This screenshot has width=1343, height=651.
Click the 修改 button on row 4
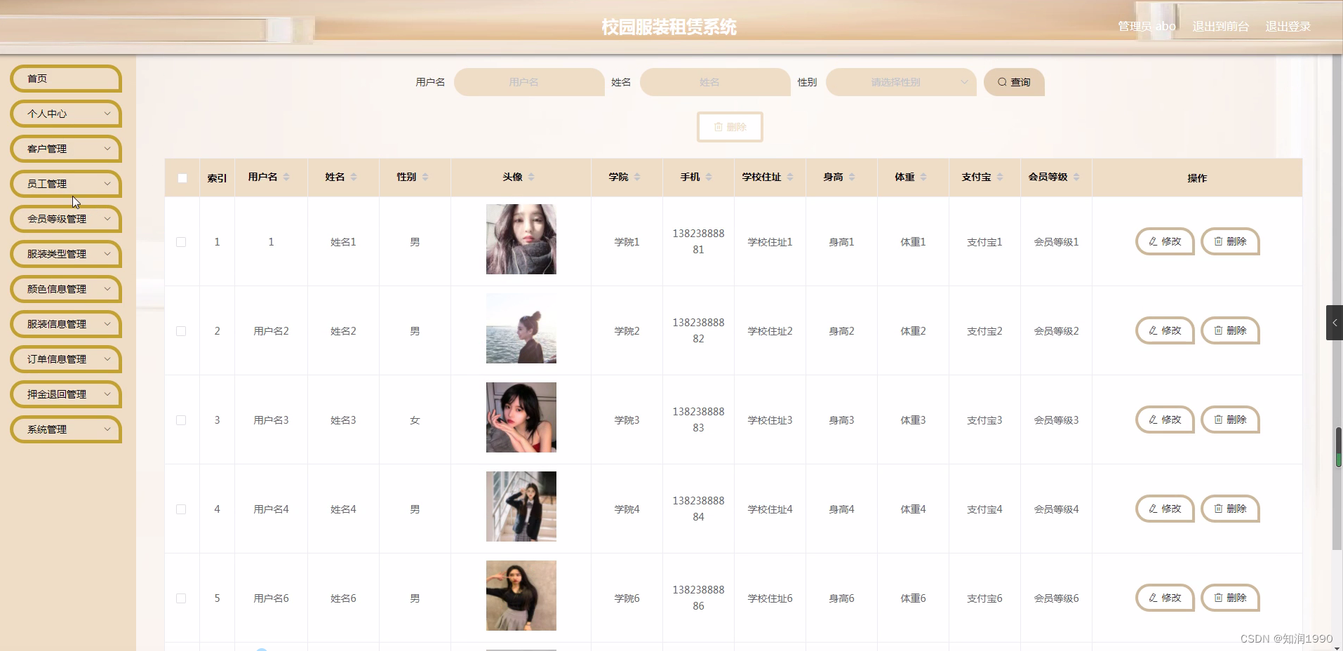(x=1164, y=509)
